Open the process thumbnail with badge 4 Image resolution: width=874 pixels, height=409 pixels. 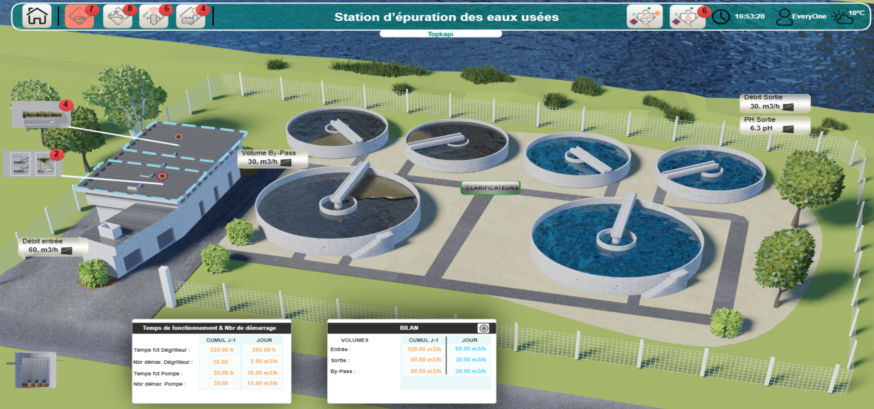[x=41, y=115]
